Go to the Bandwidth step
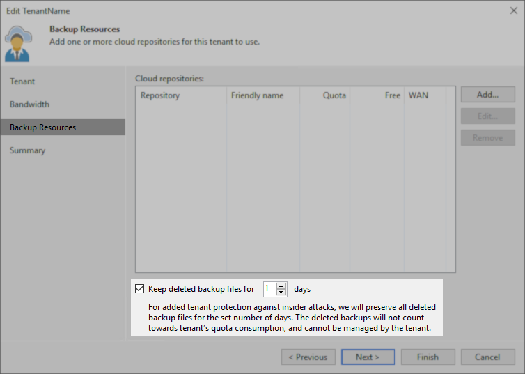The height and width of the screenshot is (374, 525). [x=29, y=104]
